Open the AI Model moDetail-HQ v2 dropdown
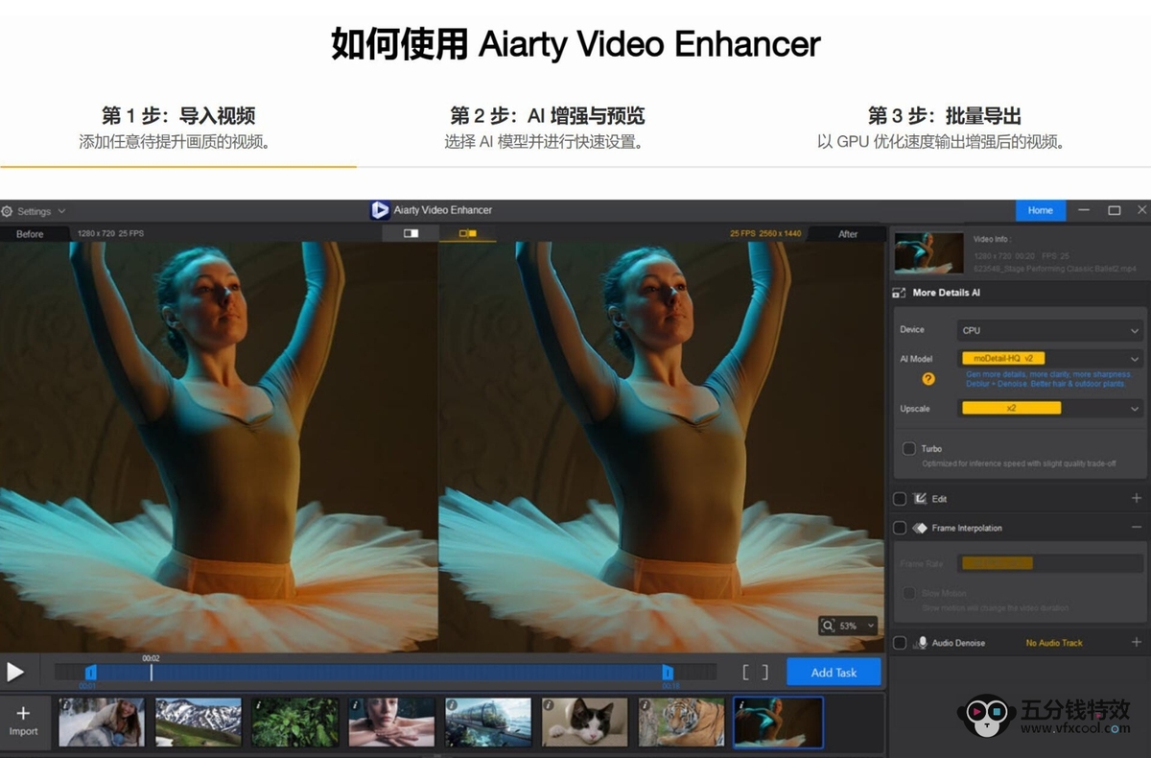Viewport: 1151px width, 758px height. point(1050,358)
